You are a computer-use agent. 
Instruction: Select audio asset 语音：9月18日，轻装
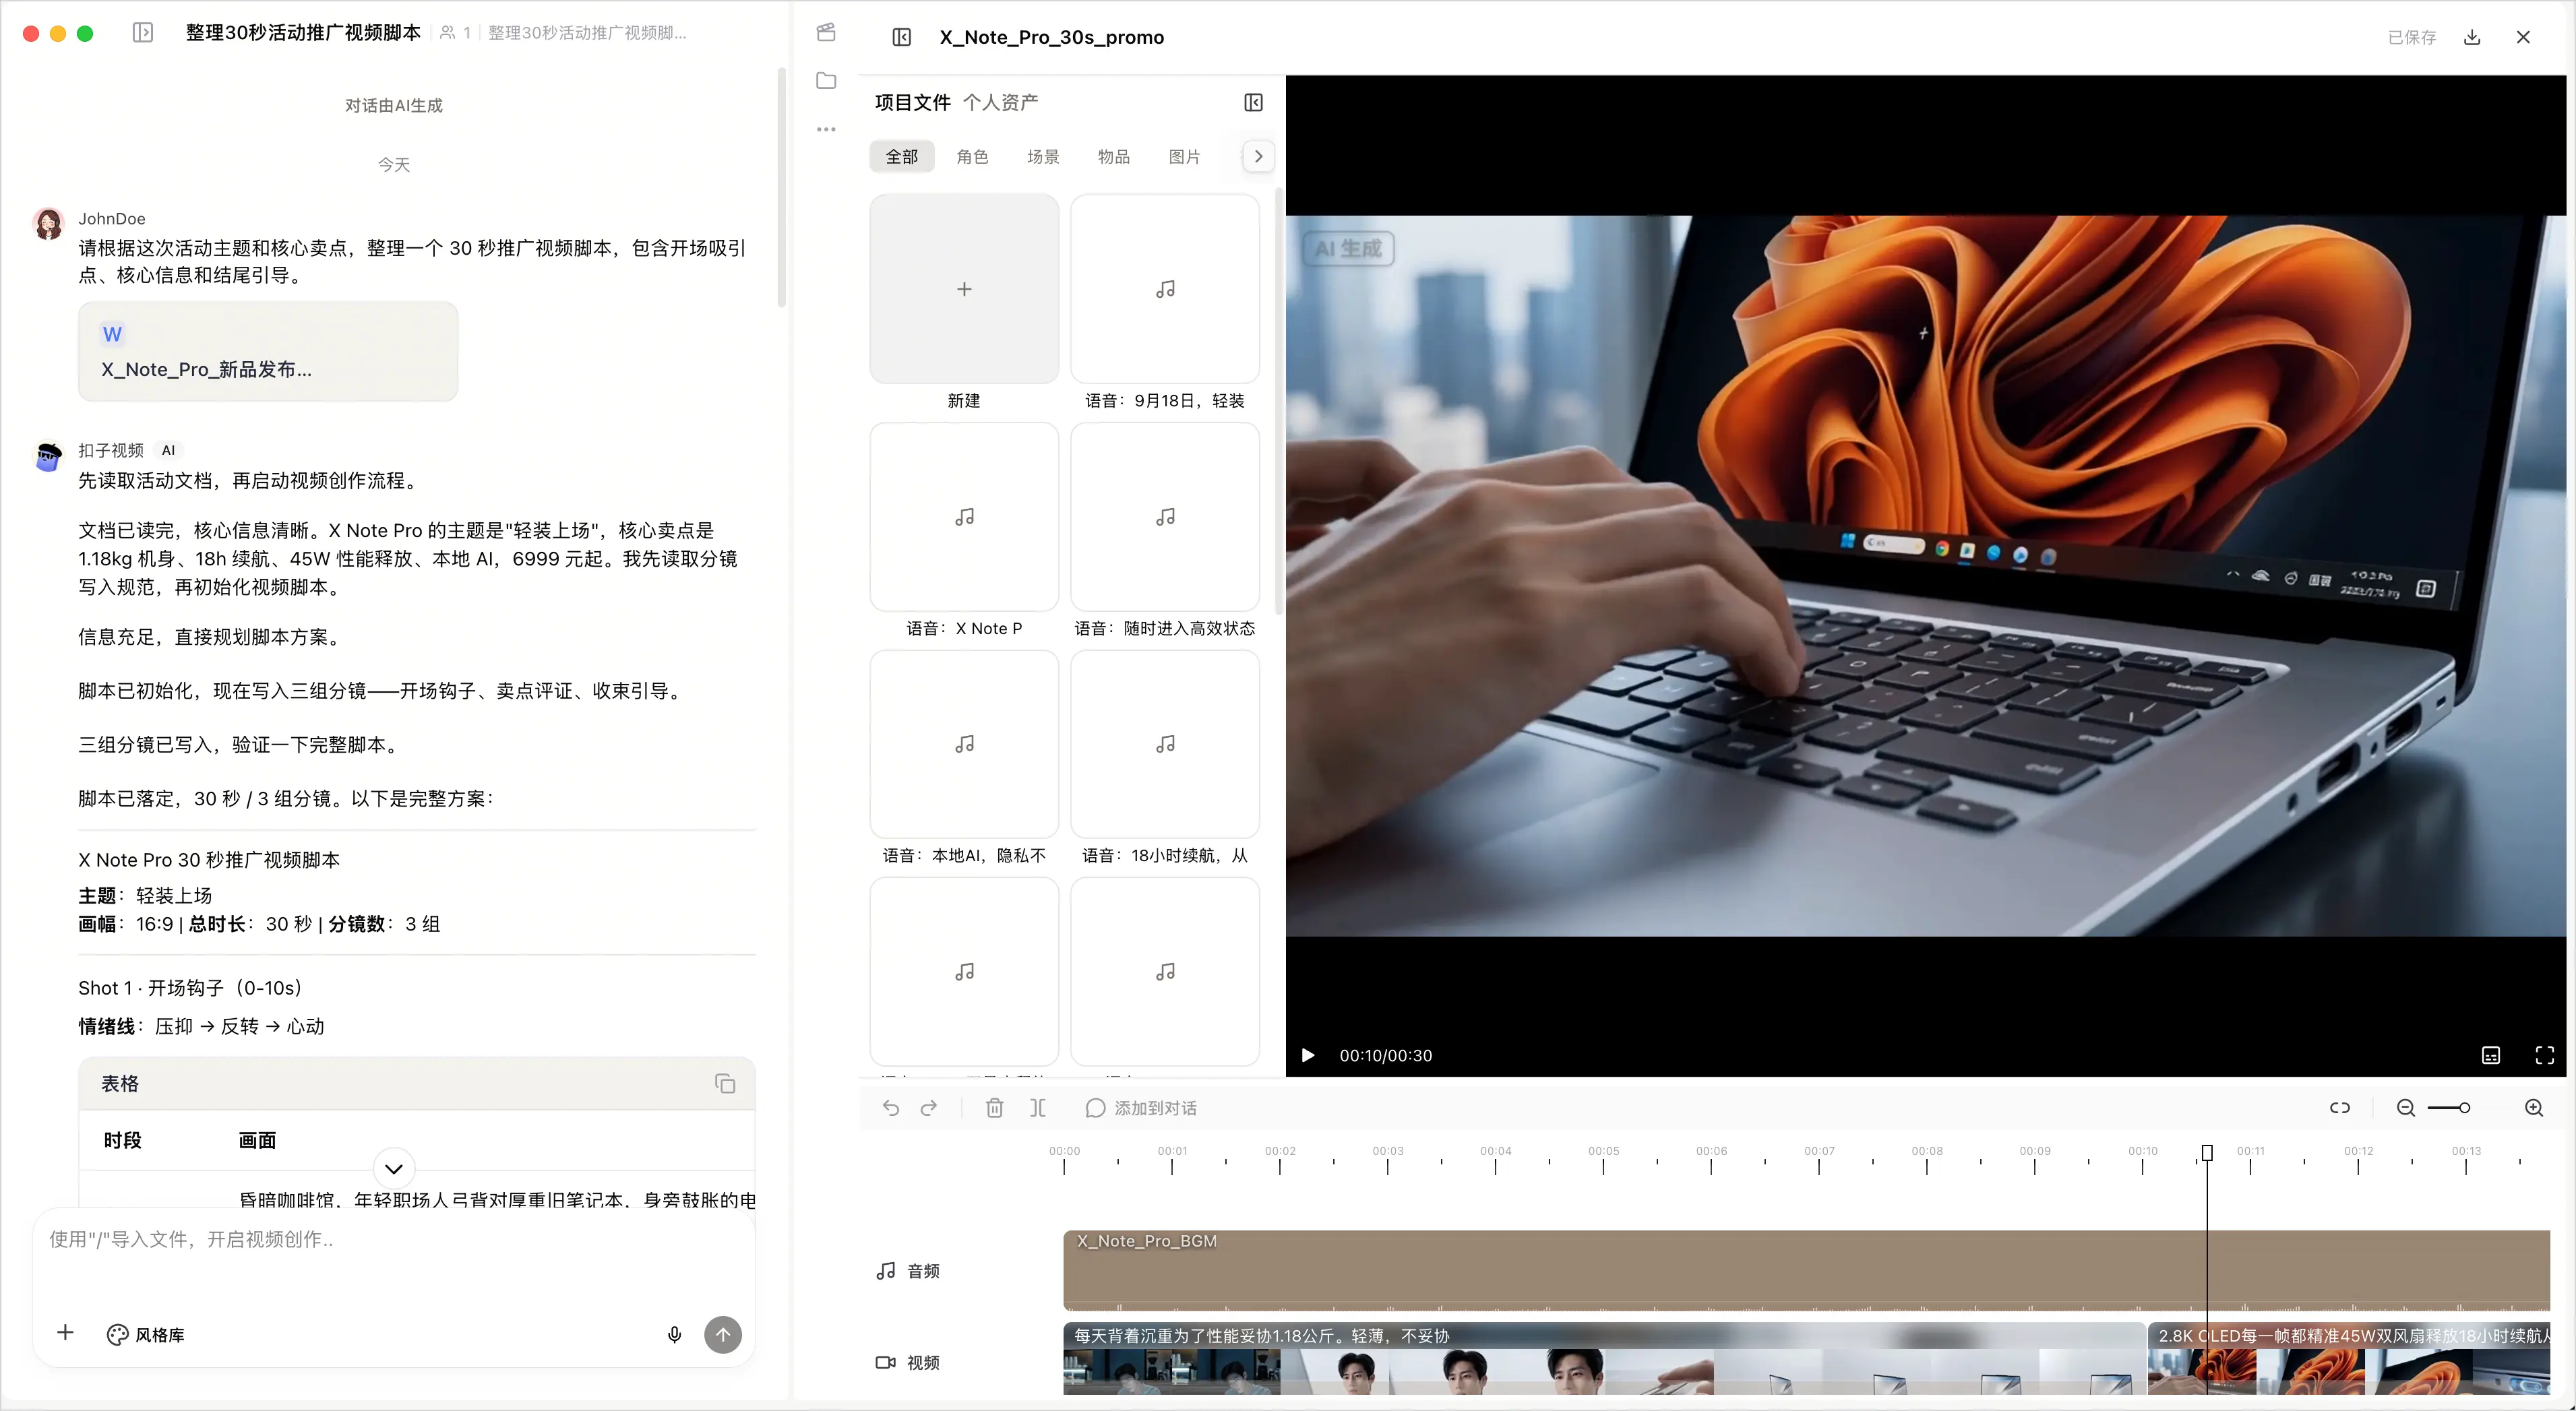(x=1165, y=289)
